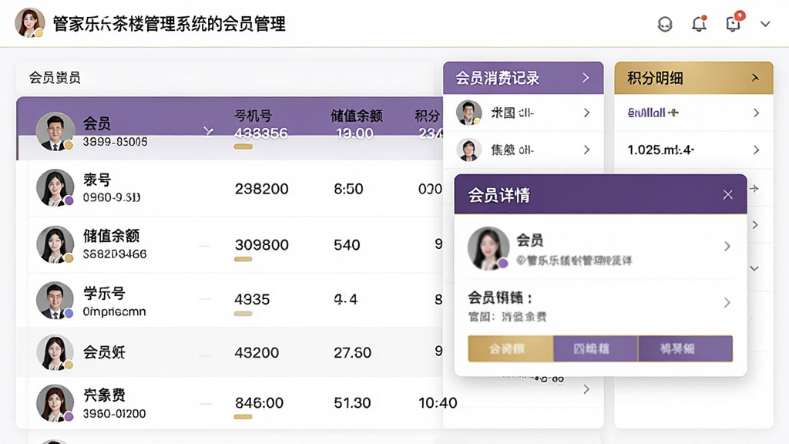Click the value 10:40 in bottom row
Image resolution: width=789 pixels, height=444 pixels.
point(438,402)
